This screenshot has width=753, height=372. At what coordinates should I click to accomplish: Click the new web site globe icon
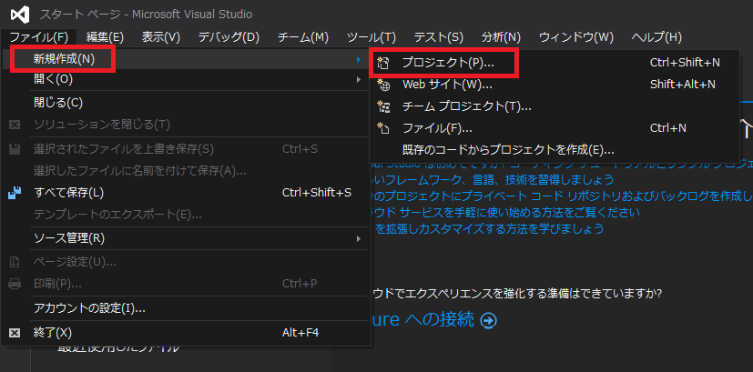pos(383,85)
